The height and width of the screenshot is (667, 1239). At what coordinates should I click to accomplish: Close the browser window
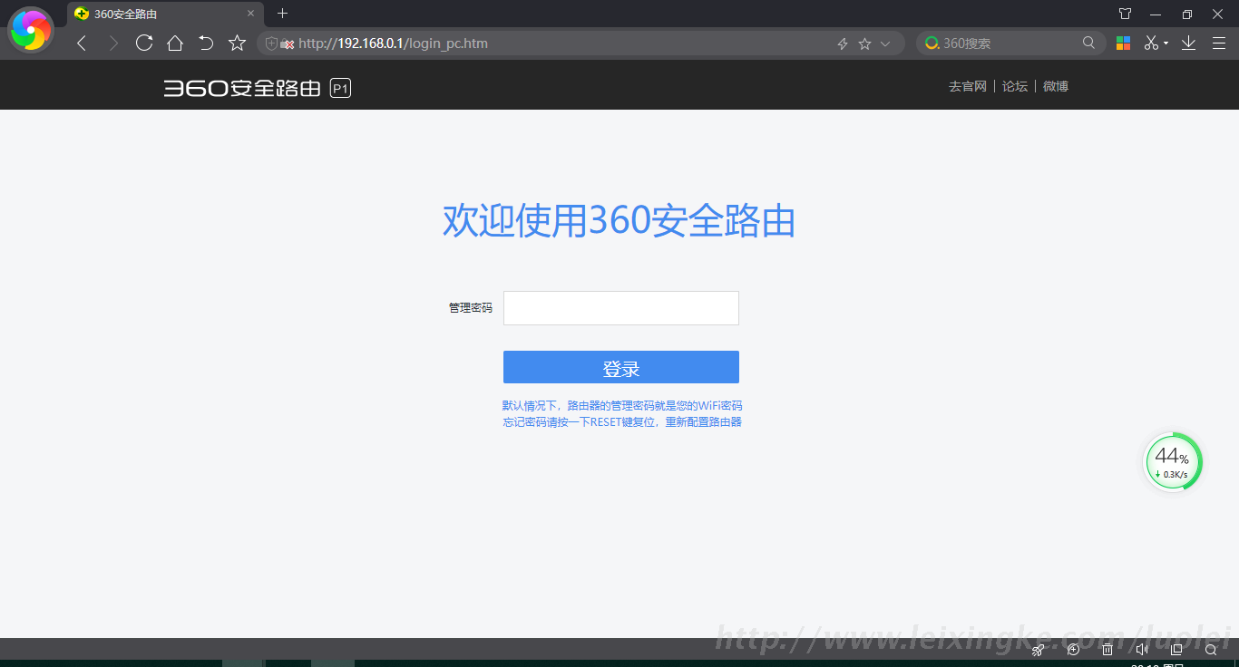[x=1217, y=14]
